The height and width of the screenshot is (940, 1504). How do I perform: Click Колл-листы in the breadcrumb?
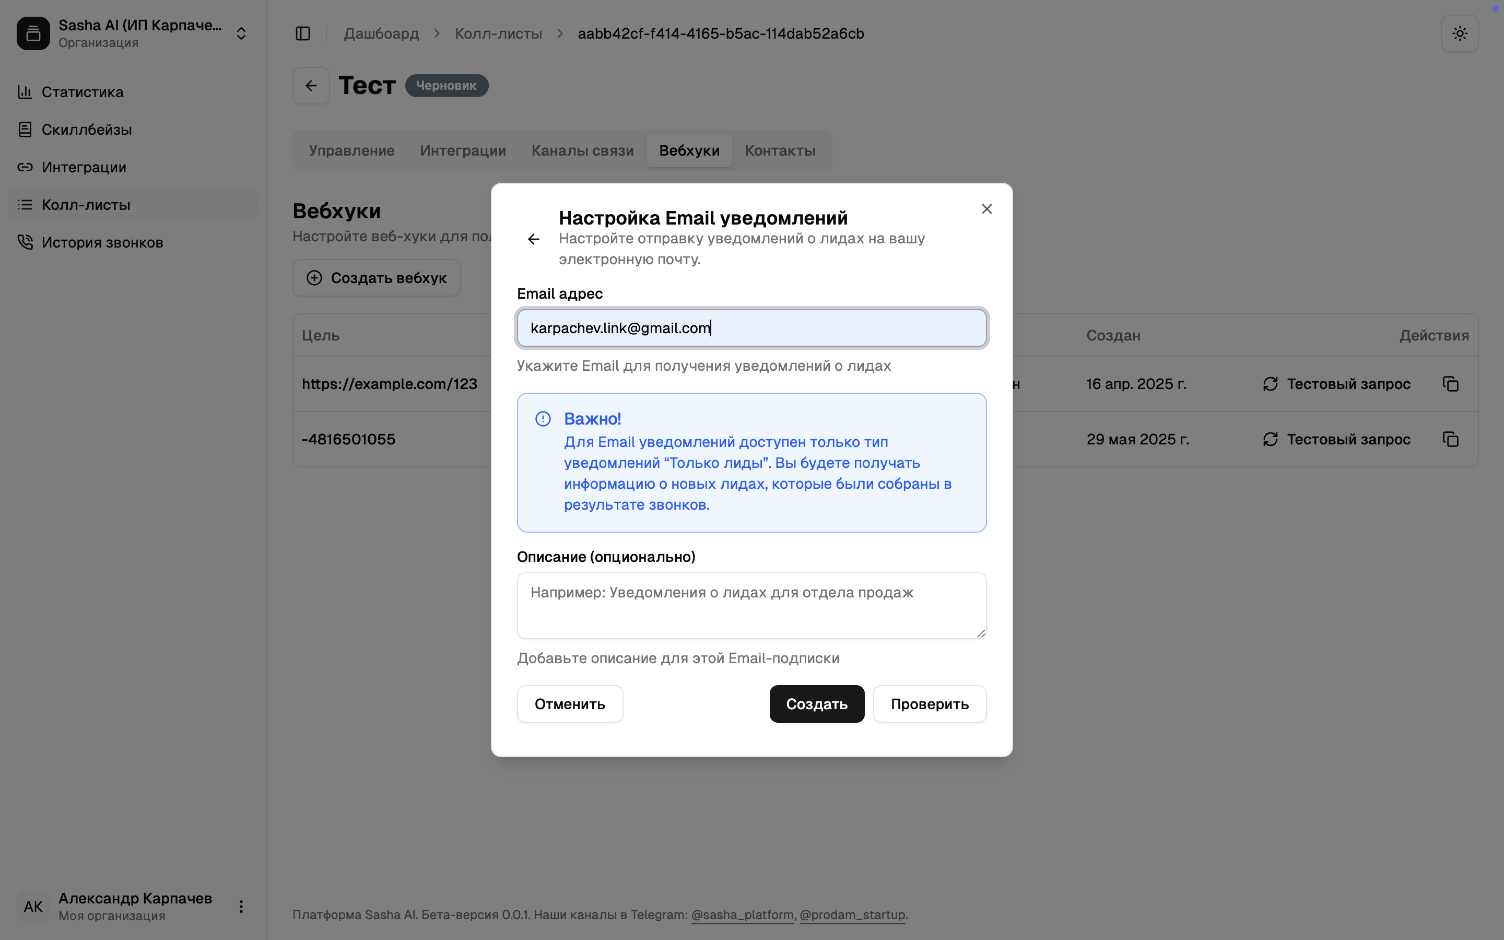(x=498, y=33)
